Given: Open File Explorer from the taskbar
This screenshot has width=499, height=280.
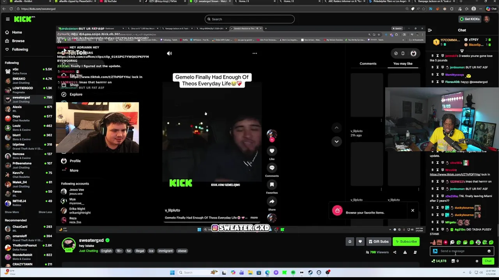Looking at the screenshot, I should click(250, 273).
